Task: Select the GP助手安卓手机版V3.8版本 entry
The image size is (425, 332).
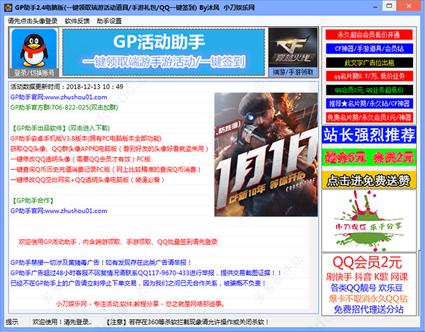Action: click(86, 138)
